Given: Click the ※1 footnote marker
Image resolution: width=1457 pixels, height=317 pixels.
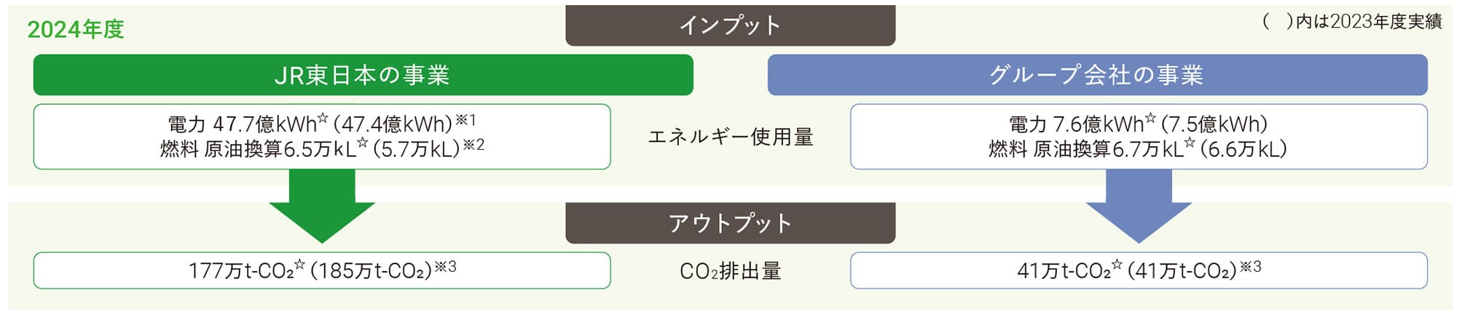Looking at the screenshot, I should [466, 119].
